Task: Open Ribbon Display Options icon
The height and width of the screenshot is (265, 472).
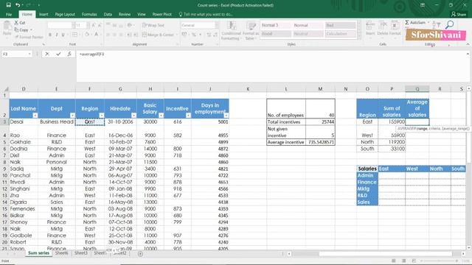Action: point(423,5)
